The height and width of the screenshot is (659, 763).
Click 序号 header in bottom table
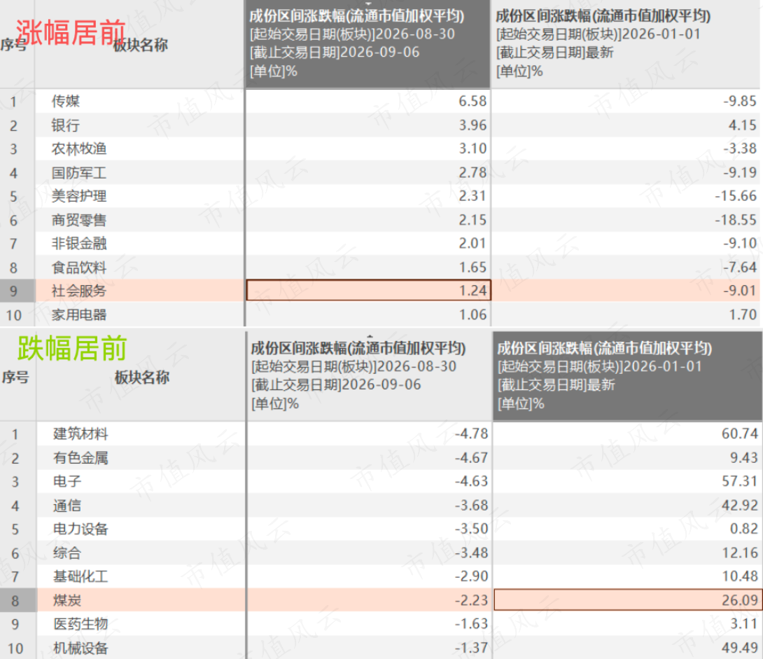15,377
